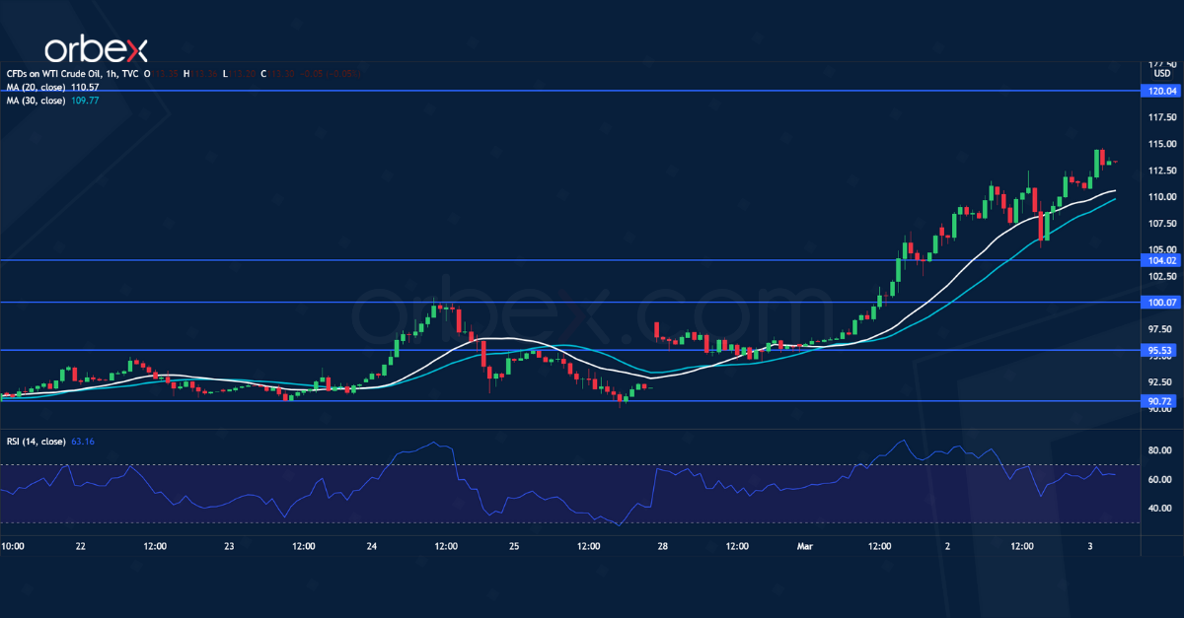
Task: Click the 104.02 price level tag
Action: coord(1160,260)
